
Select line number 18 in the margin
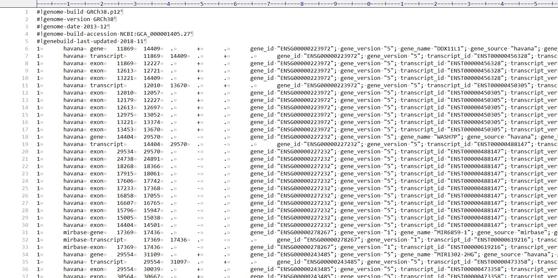(x=25, y=137)
